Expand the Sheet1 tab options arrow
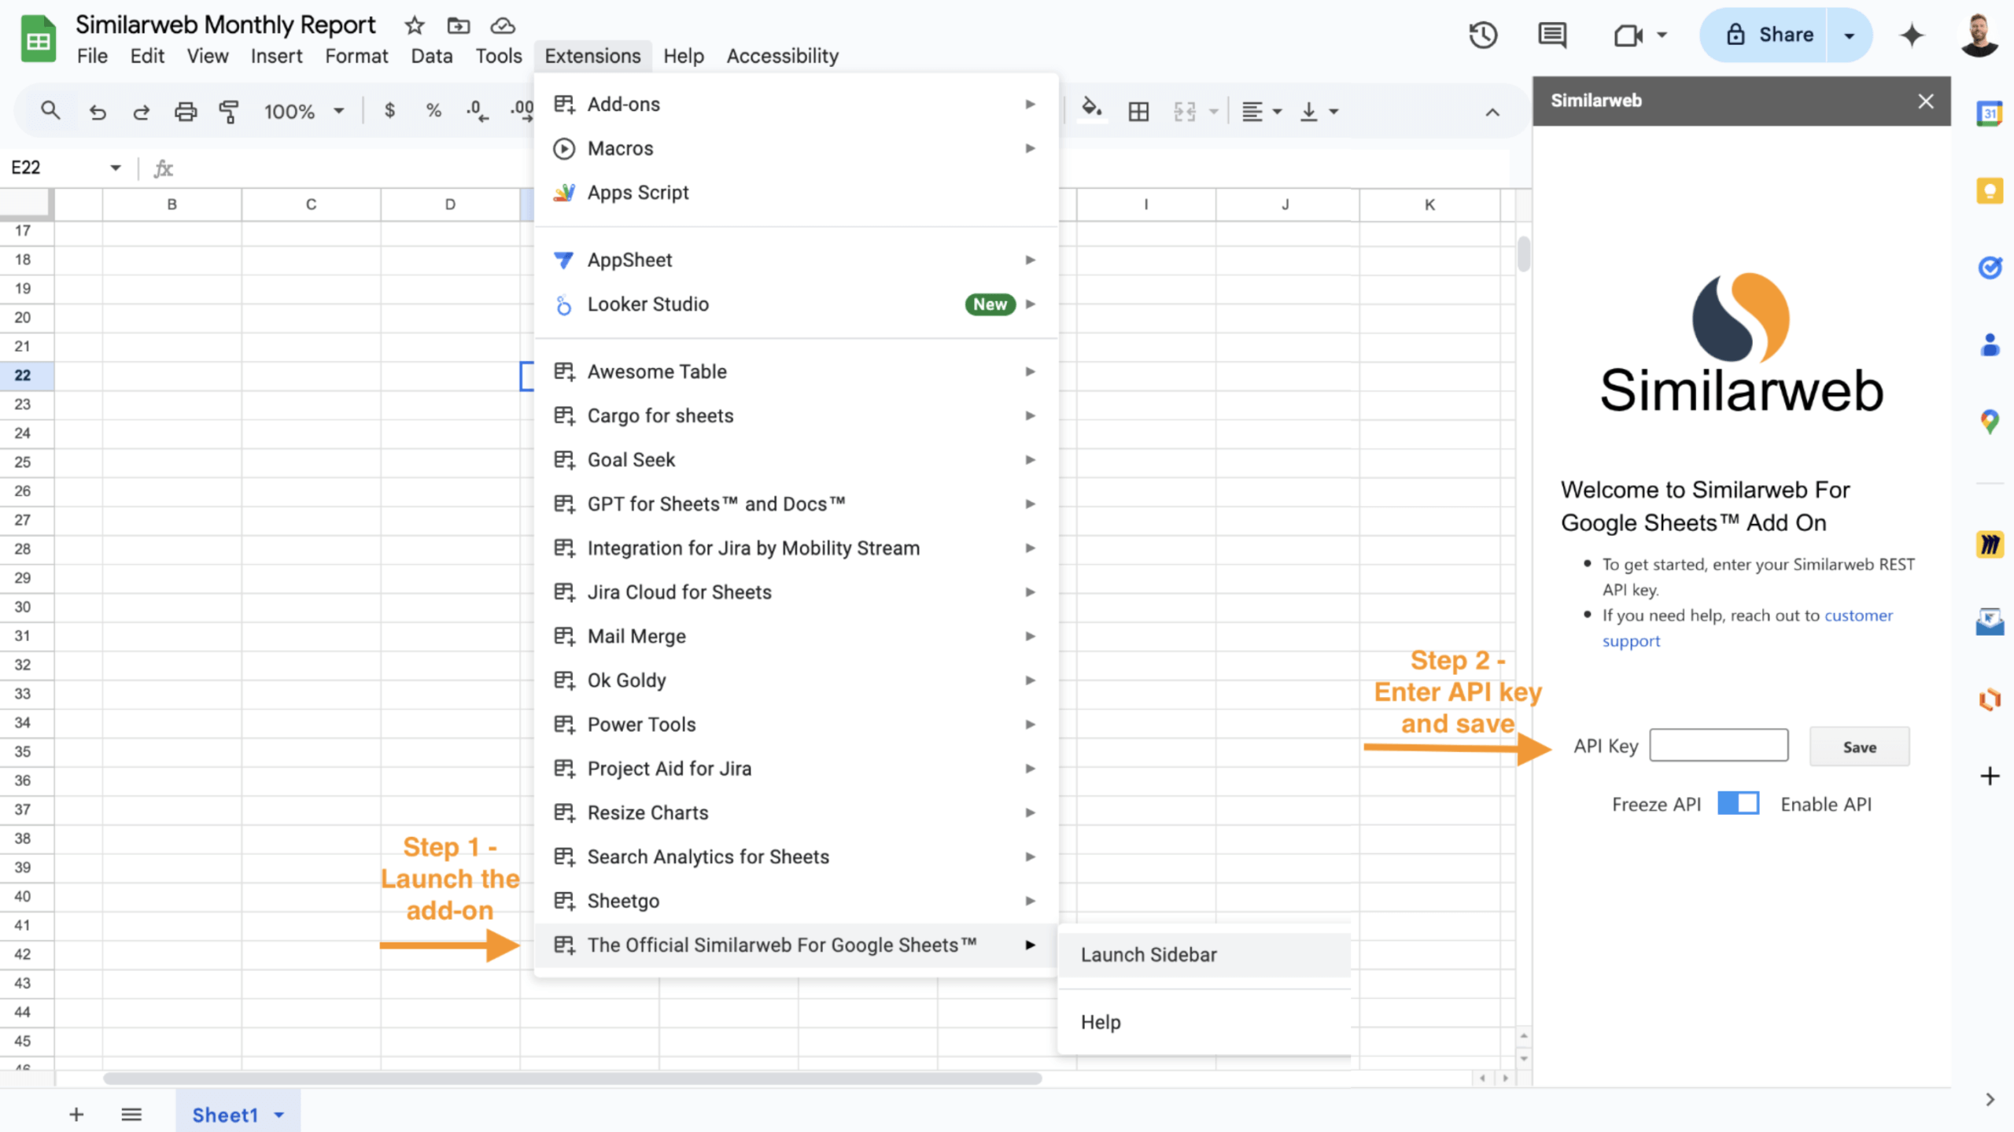Screen dimensions: 2014x1132 pyautogui.click(x=279, y=1115)
